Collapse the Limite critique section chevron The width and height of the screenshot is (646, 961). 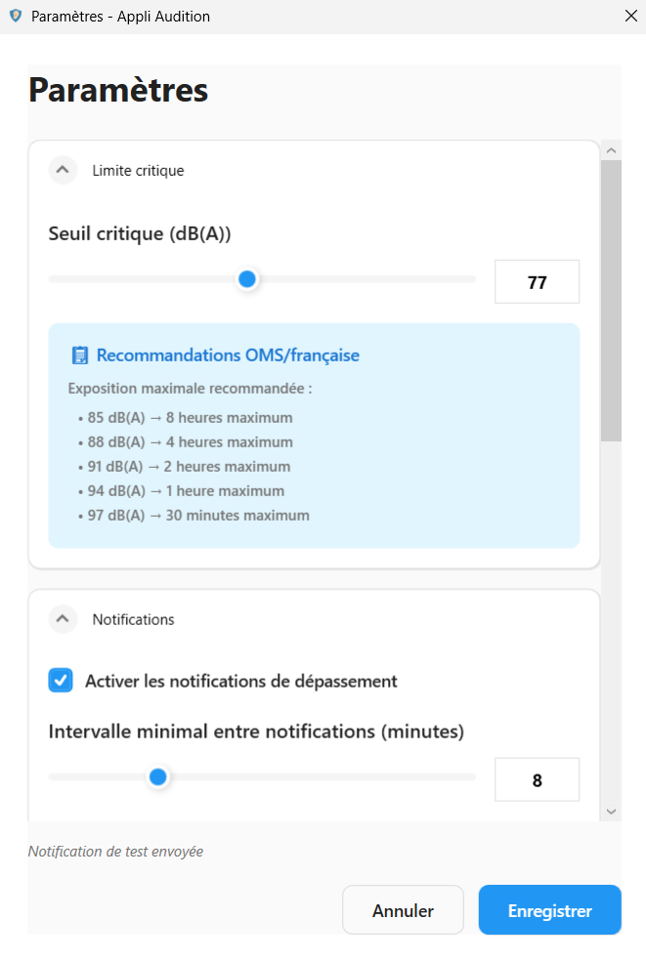click(63, 170)
